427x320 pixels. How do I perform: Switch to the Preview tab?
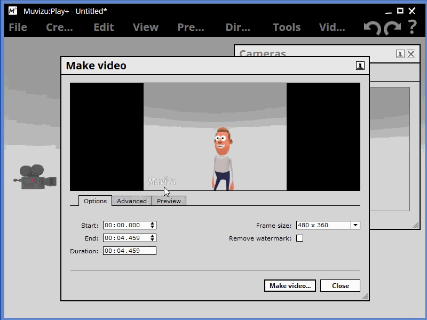click(x=169, y=201)
